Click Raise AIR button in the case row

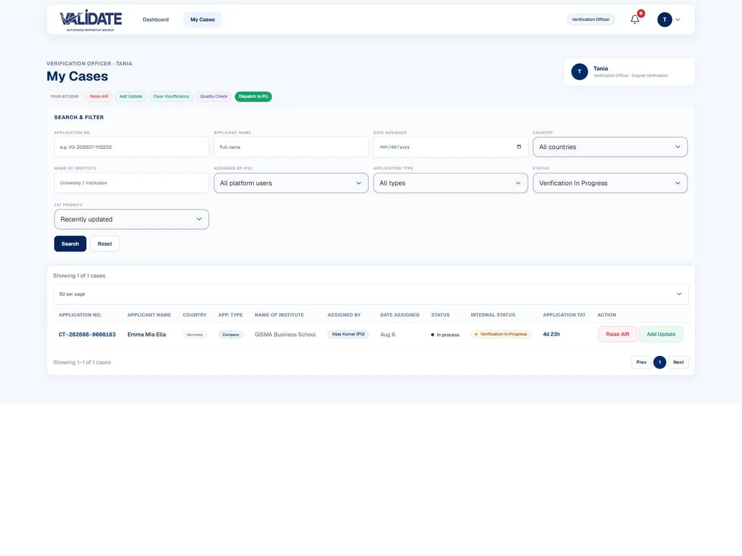617,334
